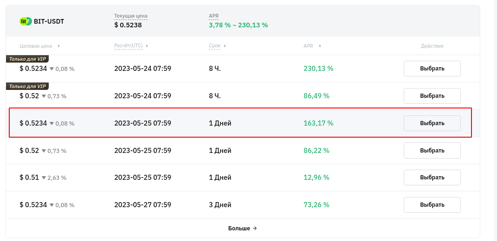Viewport: 497px width, 241px height.
Task: Click Выбрать for 73,26 % APR row
Action: 432,205
